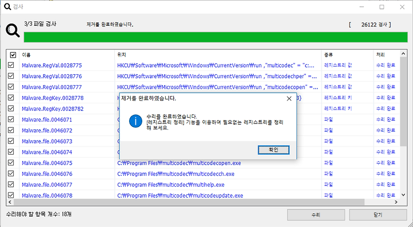Click the "multicodechper" registry run path
This screenshot has height=227, width=413.
point(217,76)
